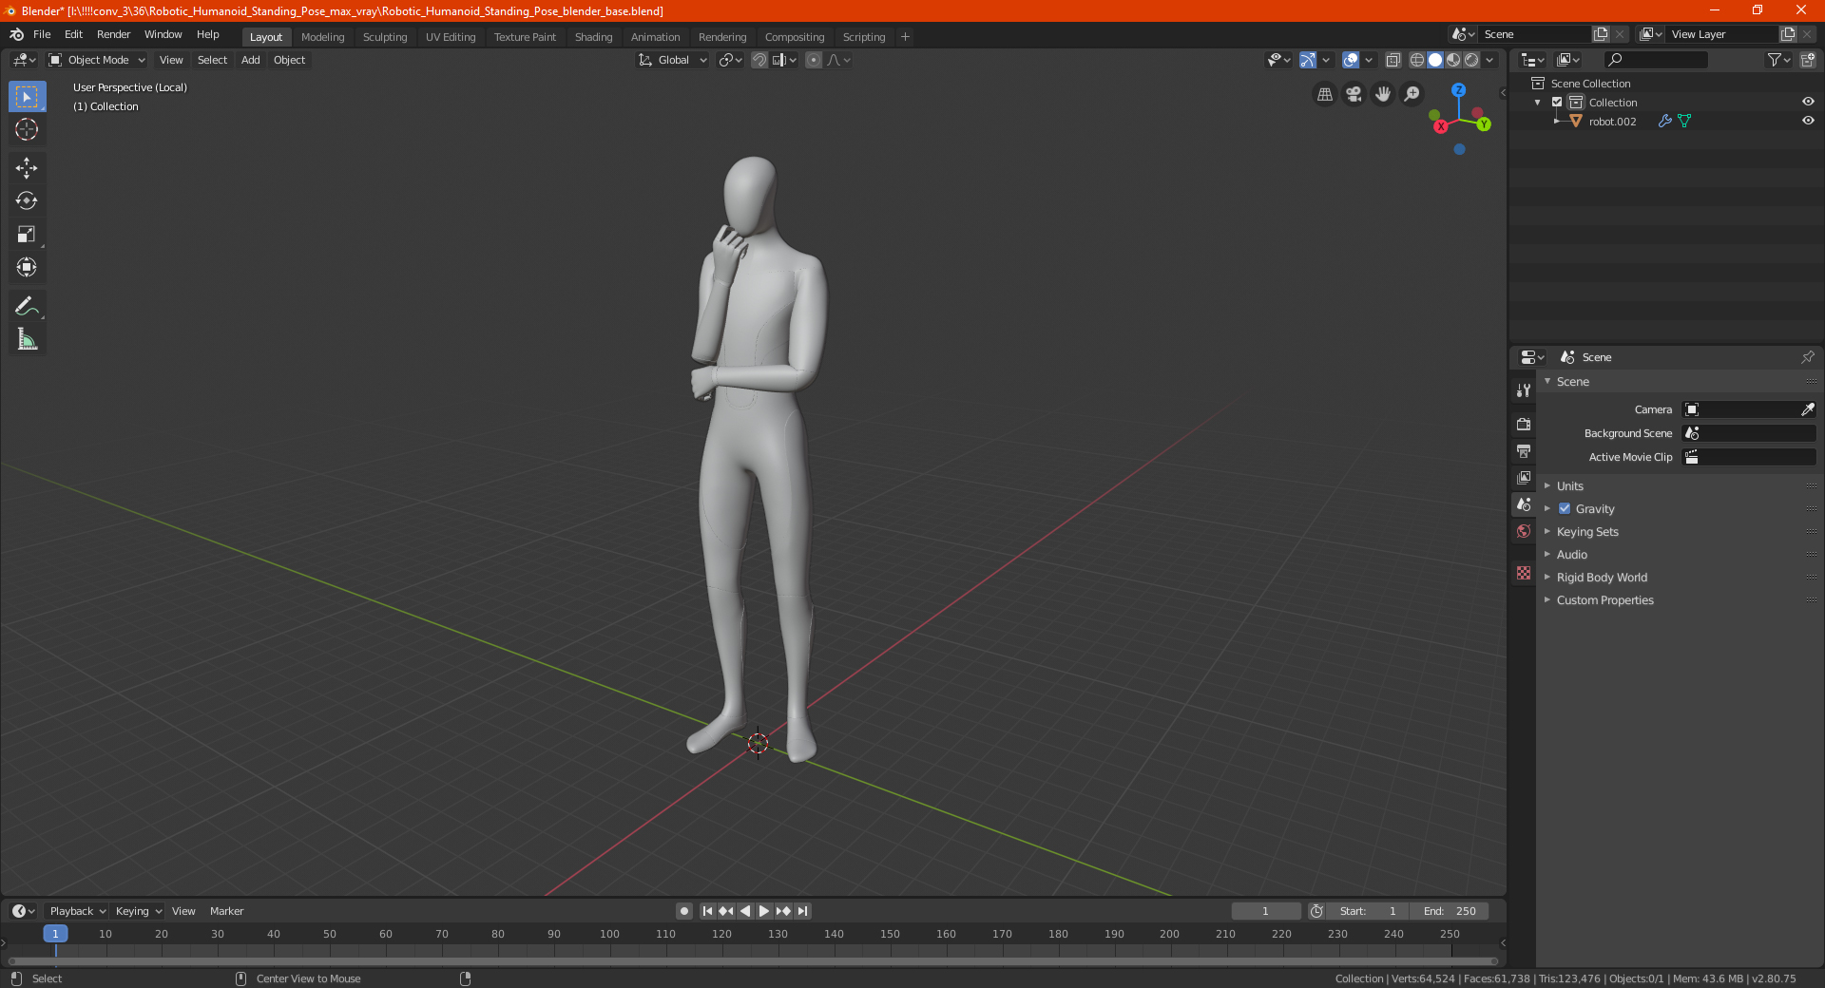Jump to timeline end frame
Screen dimensions: 1825x988
tap(802, 911)
